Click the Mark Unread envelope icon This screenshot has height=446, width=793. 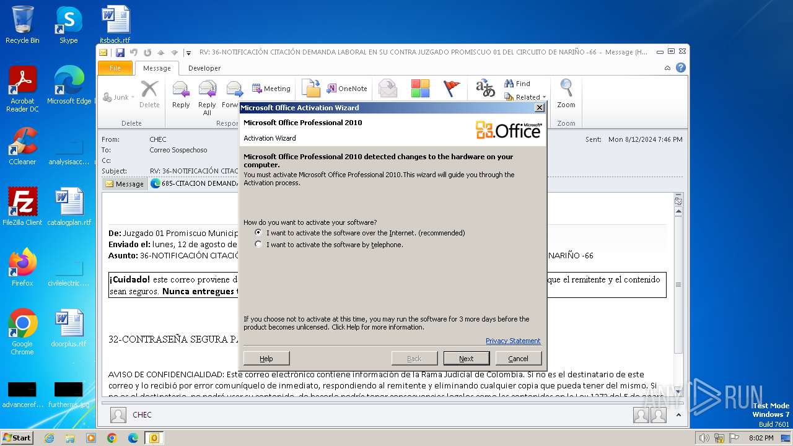pyautogui.click(x=388, y=89)
